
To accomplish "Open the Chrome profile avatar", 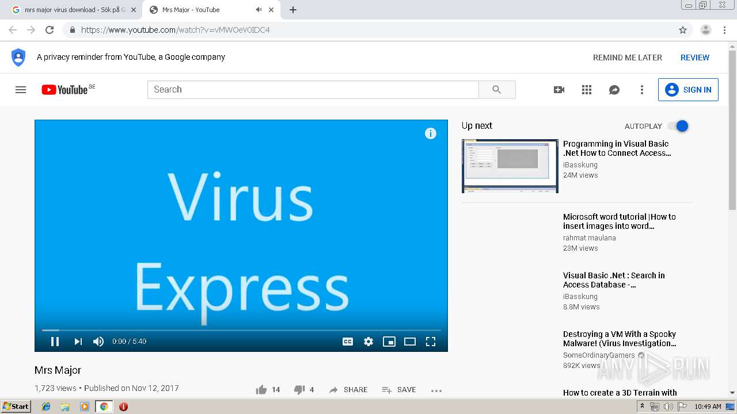I will [x=706, y=30].
